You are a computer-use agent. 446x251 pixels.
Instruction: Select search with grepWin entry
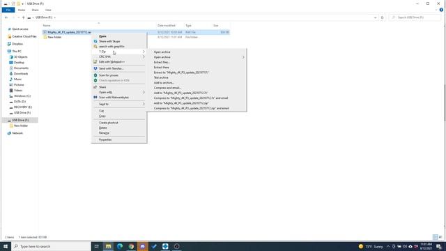coord(111,47)
